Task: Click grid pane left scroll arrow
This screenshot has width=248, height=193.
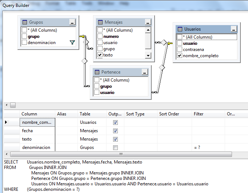Action: pyautogui.click(x=7, y=154)
